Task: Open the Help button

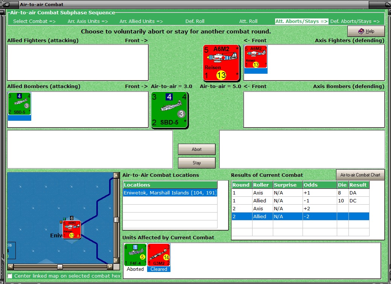Action: (x=366, y=31)
